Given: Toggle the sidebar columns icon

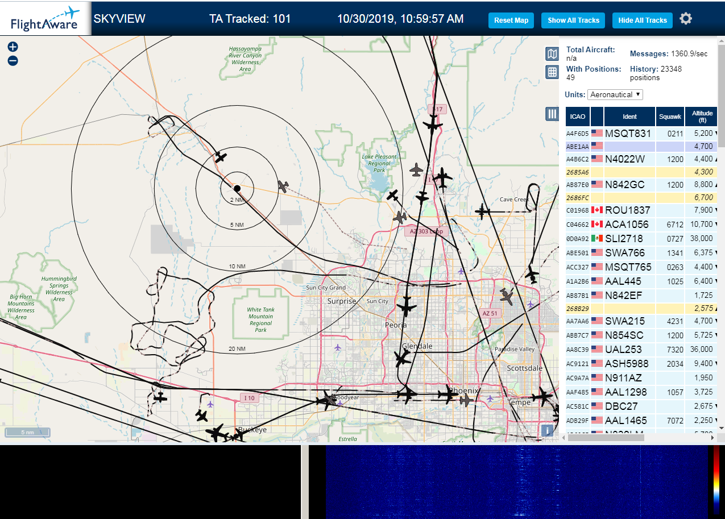Looking at the screenshot, I should tap(552, 114).
